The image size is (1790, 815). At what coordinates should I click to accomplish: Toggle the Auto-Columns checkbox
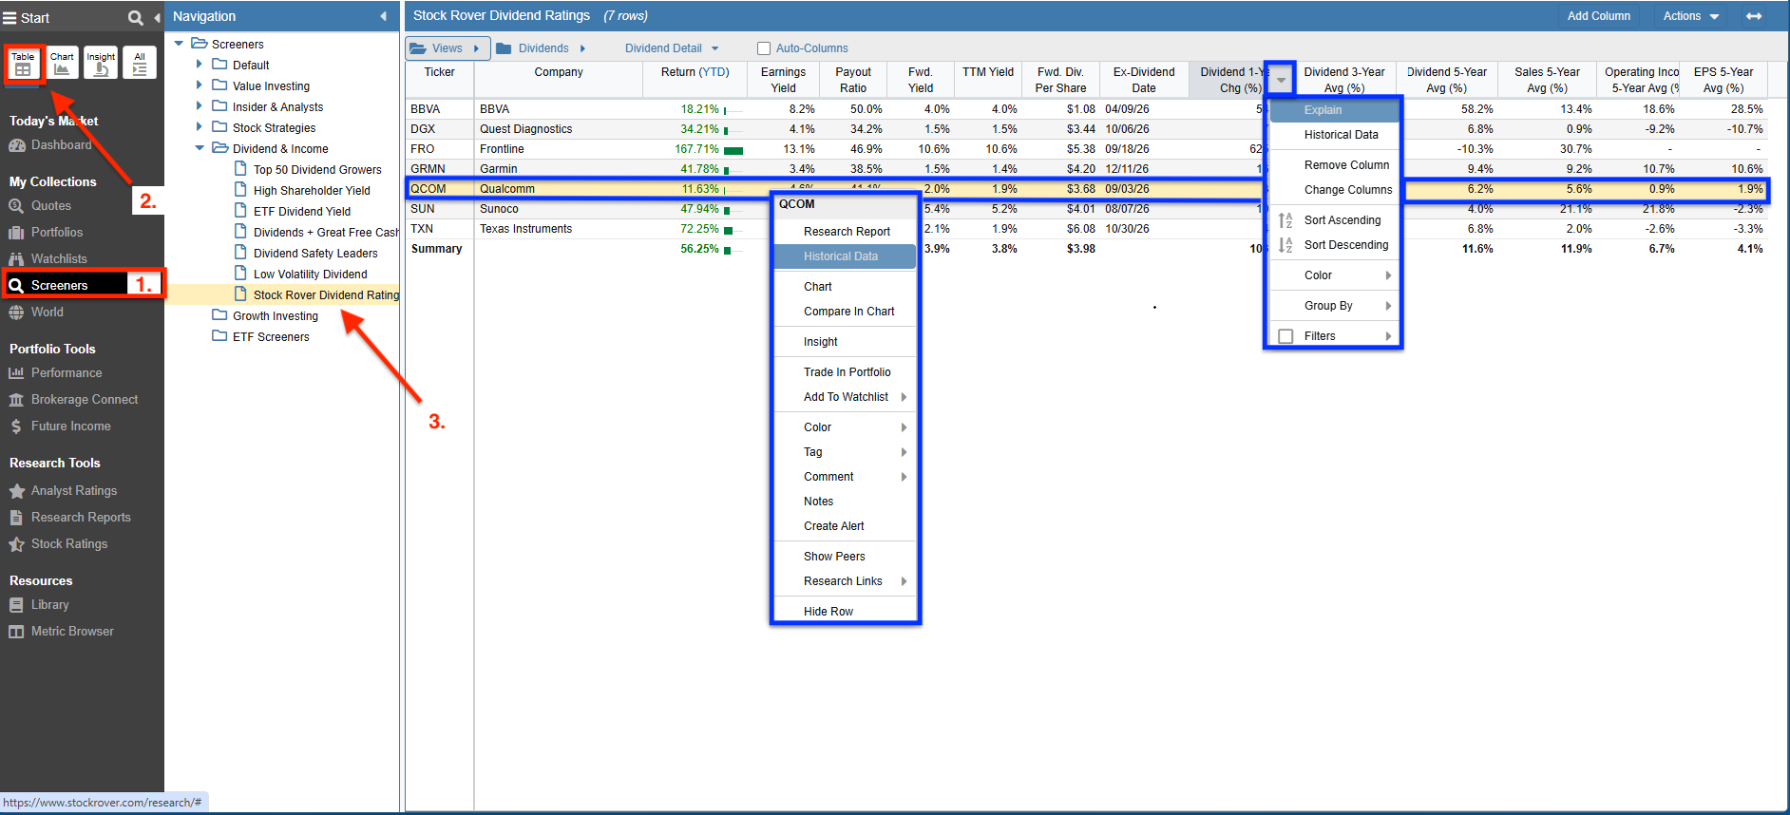[x=764, y=48]
